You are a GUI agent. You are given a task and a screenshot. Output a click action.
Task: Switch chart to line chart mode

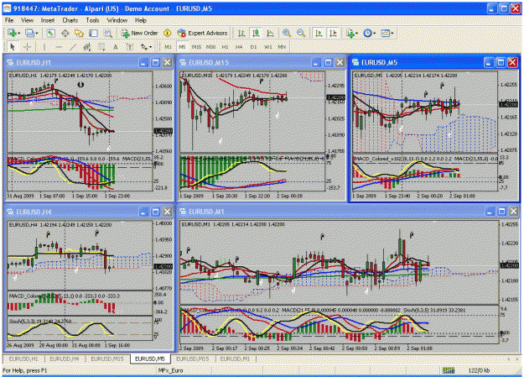coord(270,33)
